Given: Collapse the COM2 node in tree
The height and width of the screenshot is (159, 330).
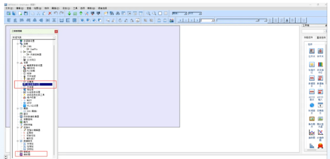Looking at the screenshot, I should [21, 52].
